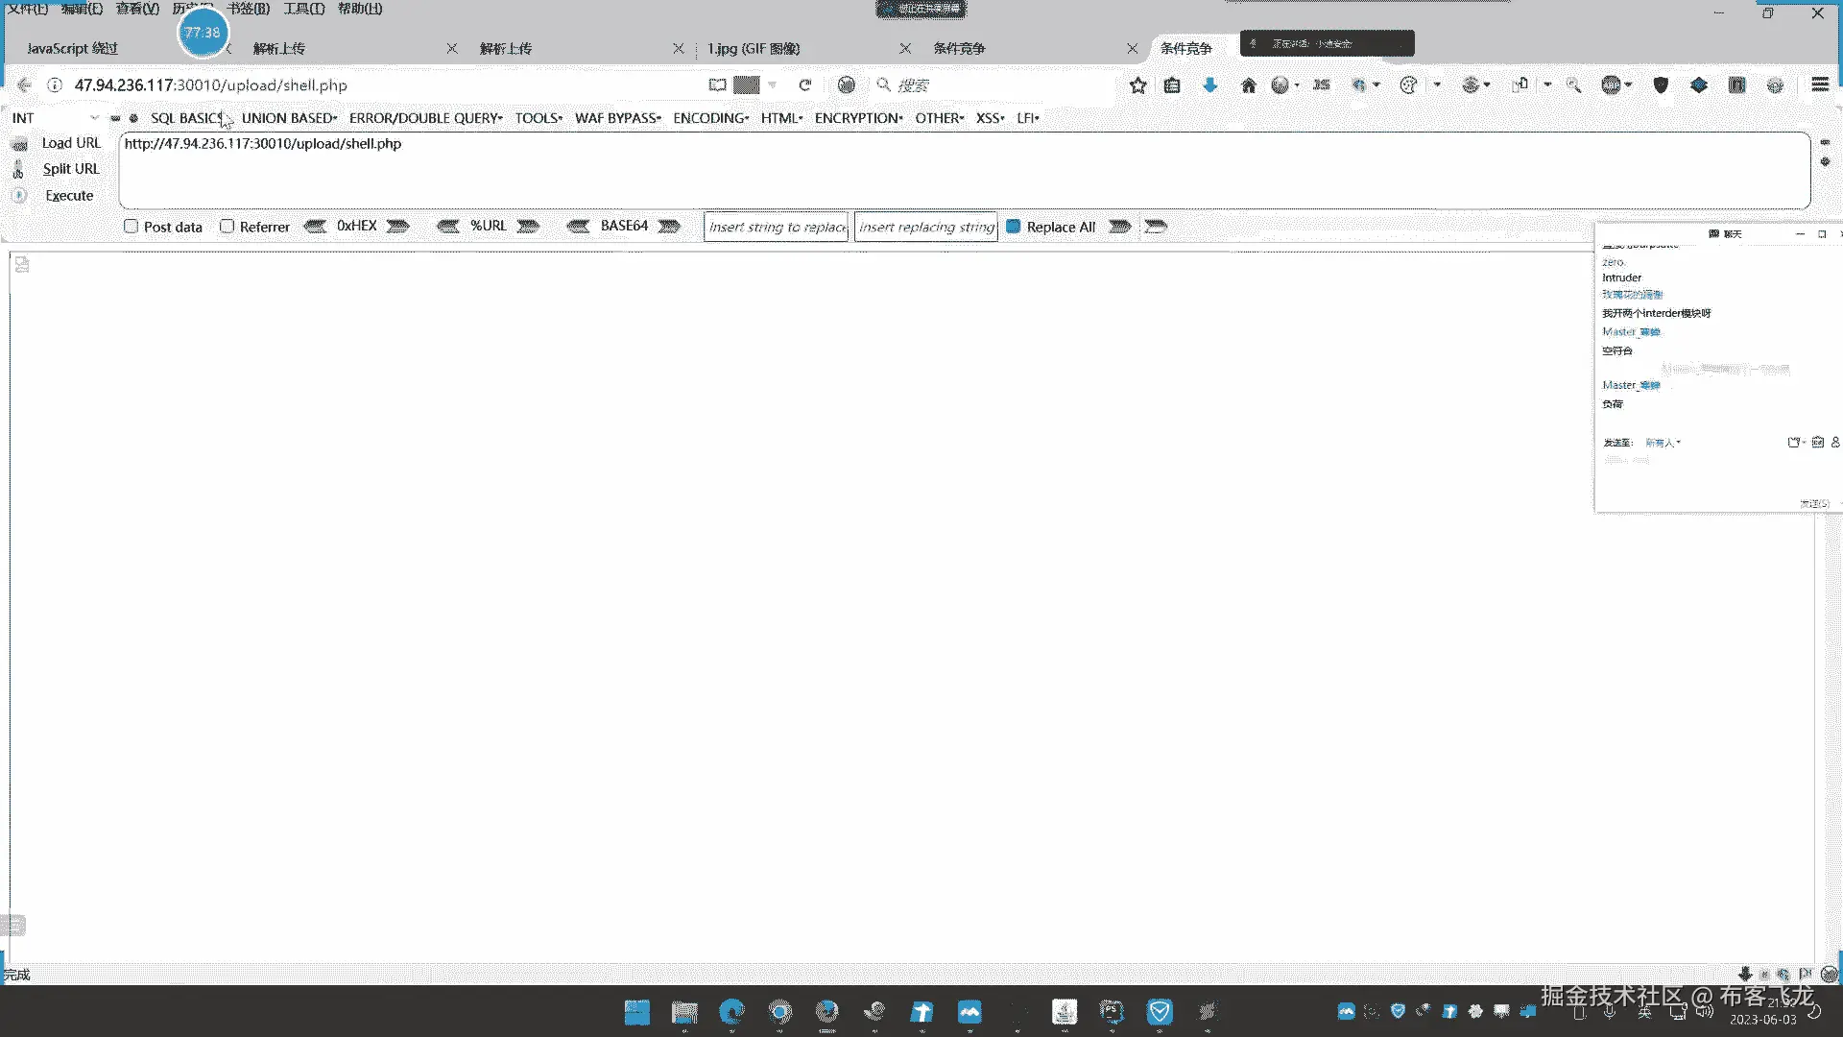Click the Split URL icon
This screenshot has width=1843, height=1037.
[18, 170]
